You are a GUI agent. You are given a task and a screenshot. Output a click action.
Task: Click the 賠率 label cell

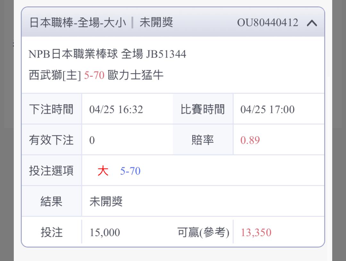203,140
